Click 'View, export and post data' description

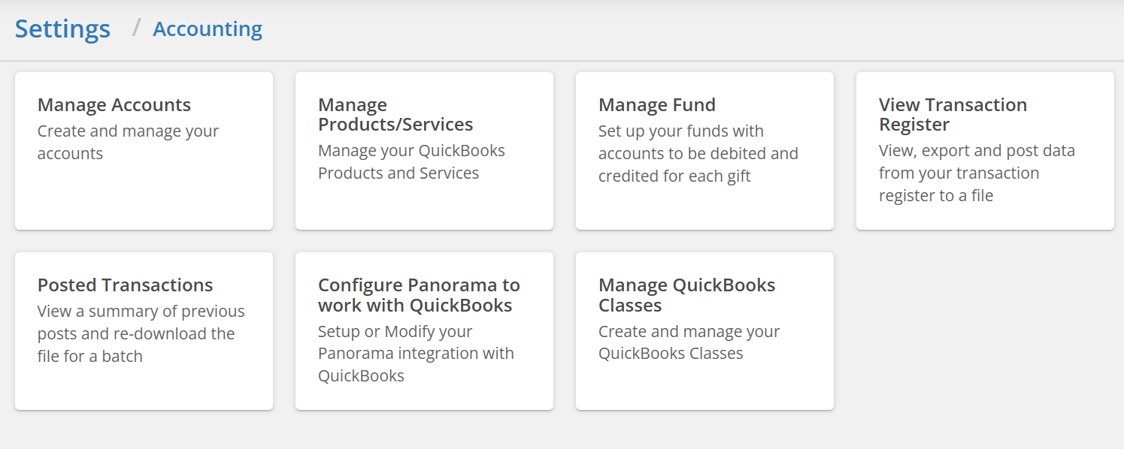pyautogui.click(x=977, y=173)
